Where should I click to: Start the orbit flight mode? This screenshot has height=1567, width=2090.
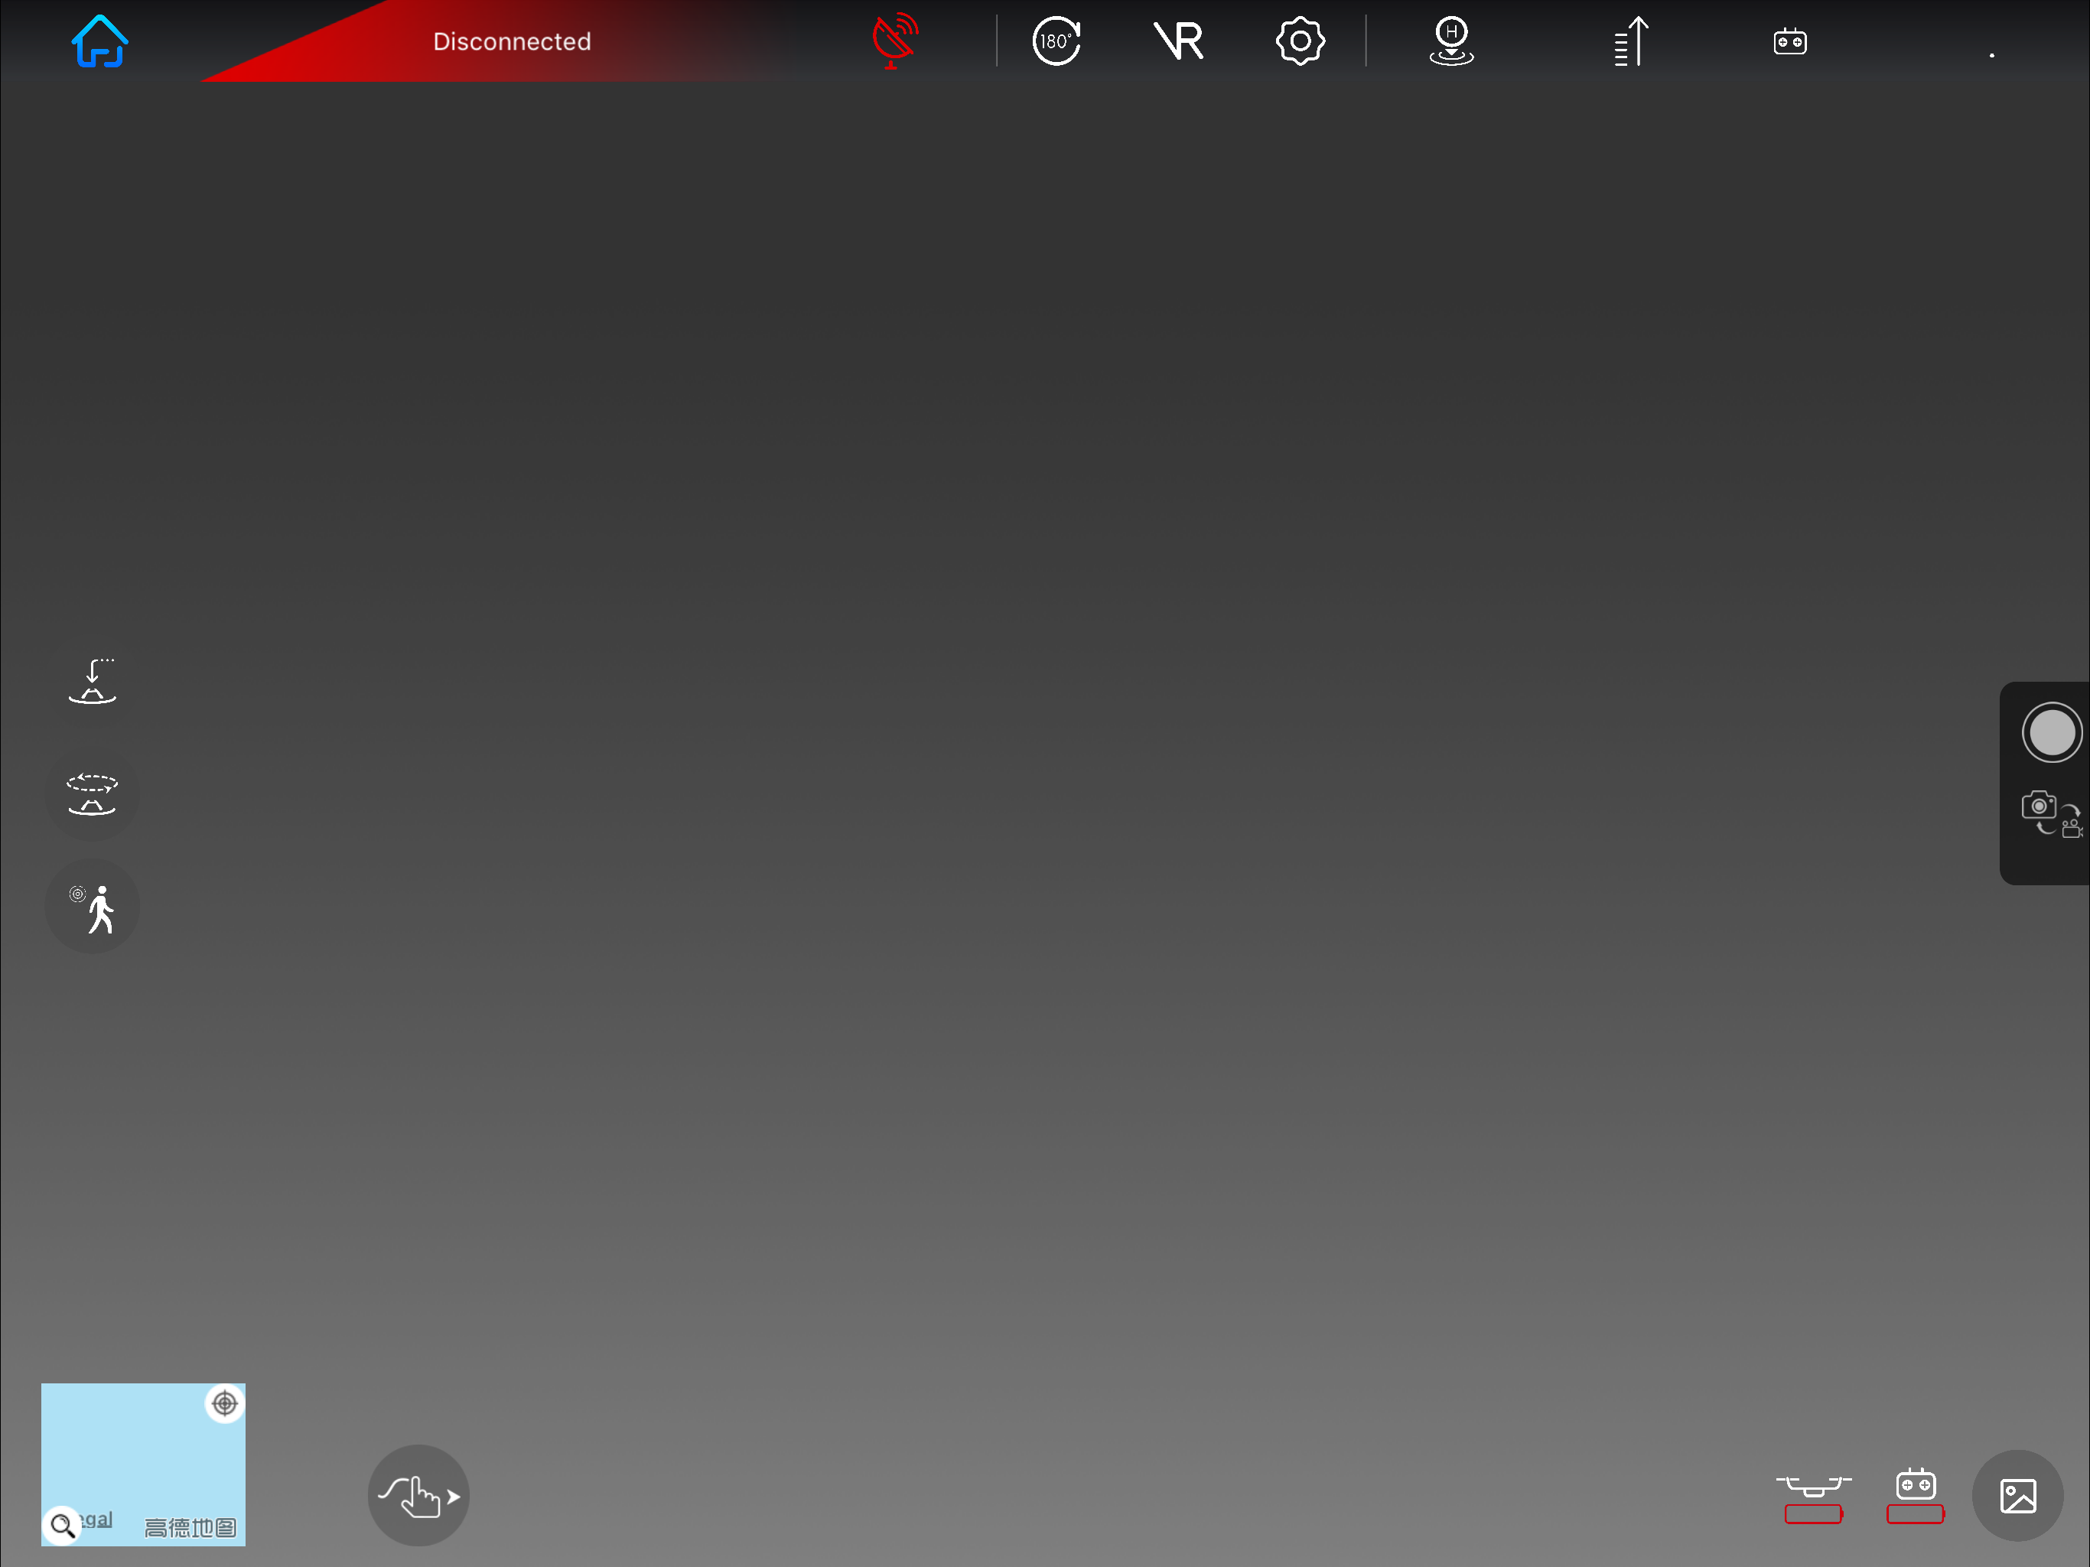93,794
